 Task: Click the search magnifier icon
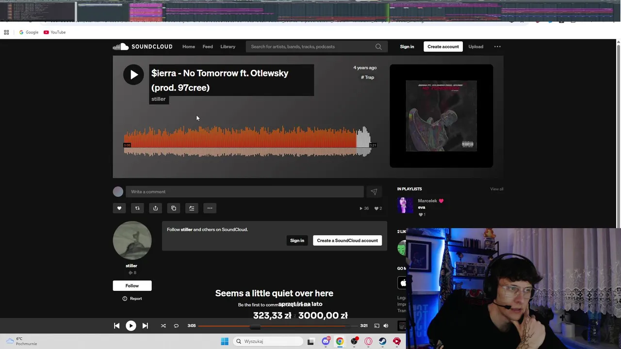378,47
